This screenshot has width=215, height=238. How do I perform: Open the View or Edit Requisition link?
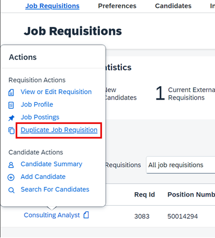(56, 92)
